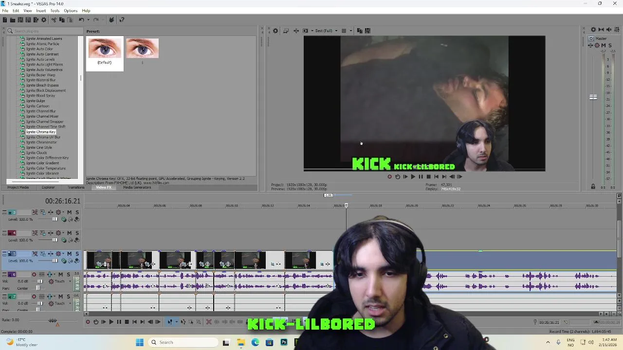
Task: Click Copy snapshot to clipboard icon
Action: pyautogui.click(x=360, y=31)
